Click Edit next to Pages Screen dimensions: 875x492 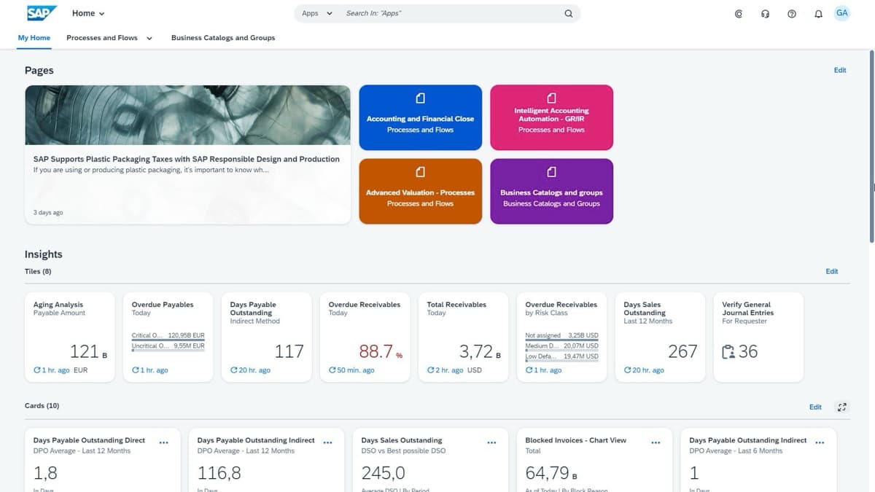[x=840, y=70]
